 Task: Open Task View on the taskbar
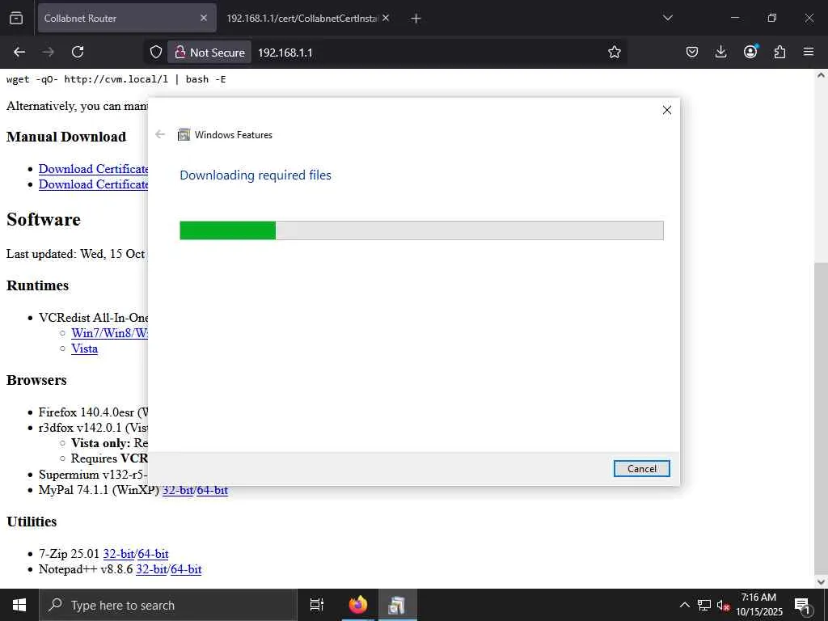click(x=317, y=605)
